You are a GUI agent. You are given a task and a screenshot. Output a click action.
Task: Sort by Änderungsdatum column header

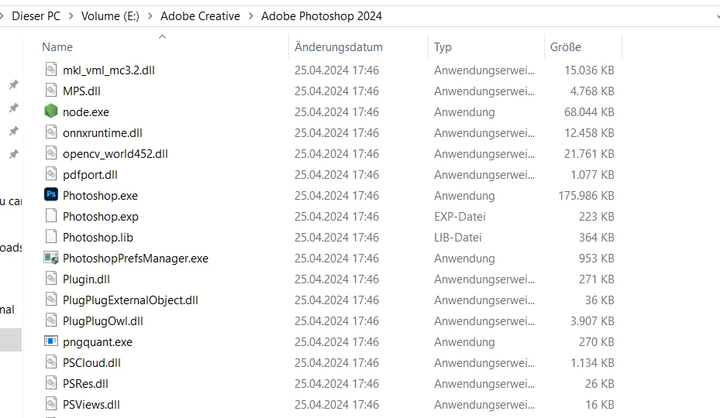pos(339,46)
